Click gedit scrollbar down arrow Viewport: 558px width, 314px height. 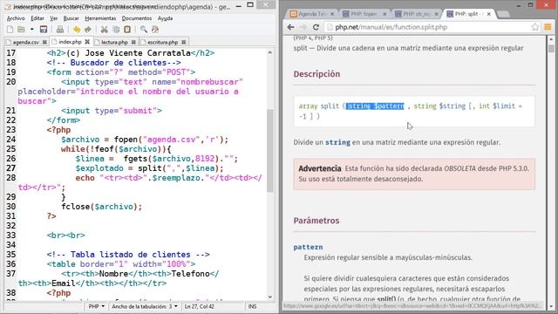(270, 297)
